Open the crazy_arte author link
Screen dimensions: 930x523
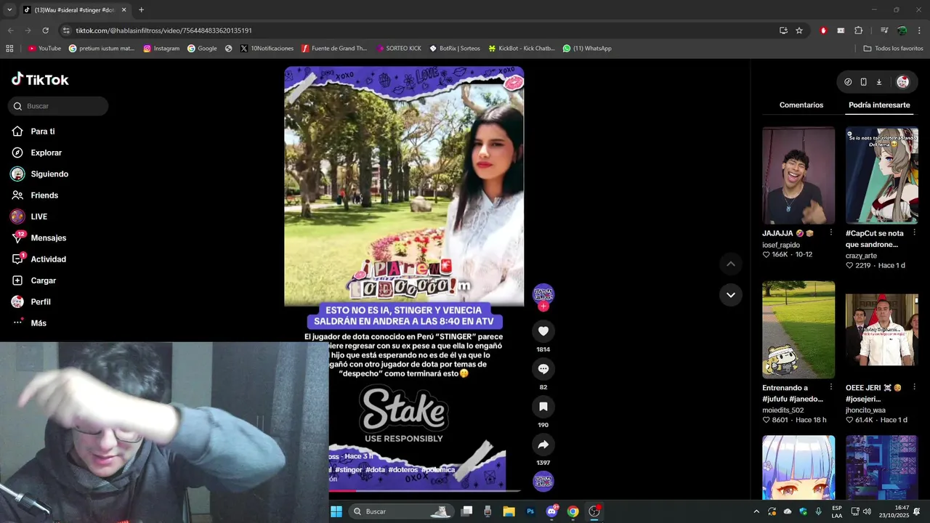click(x=861, y=256)
